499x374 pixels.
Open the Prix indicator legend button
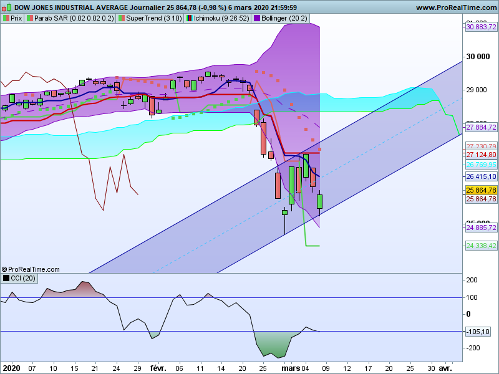pyautogui.click(x=12, y=18)
